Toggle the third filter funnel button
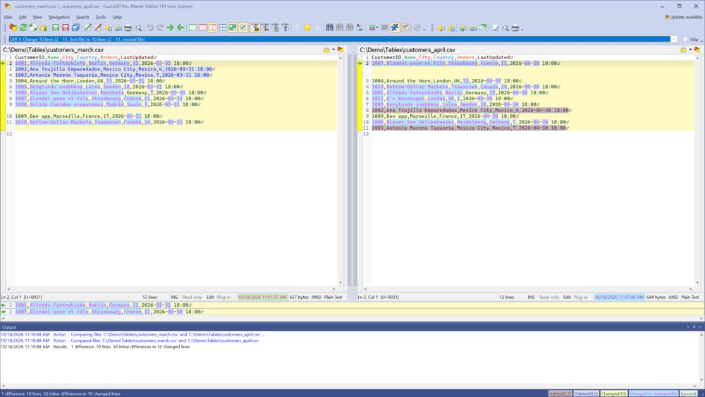 275,28
